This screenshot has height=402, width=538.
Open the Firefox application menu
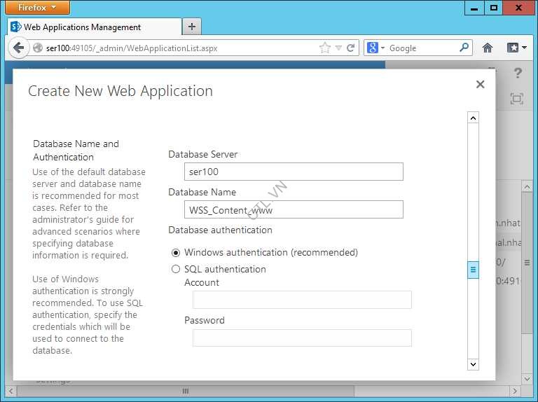point(37,8)
